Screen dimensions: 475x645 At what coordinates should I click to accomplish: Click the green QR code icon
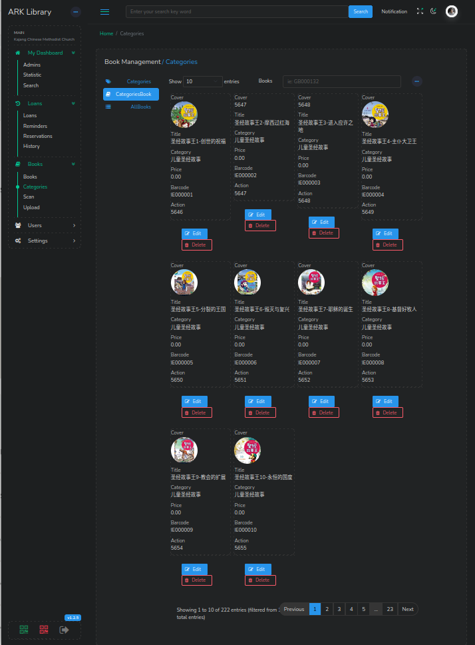tap(24, 629)
